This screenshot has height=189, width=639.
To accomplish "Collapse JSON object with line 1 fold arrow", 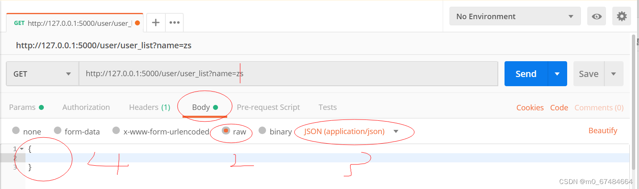I will click(22, 149).
